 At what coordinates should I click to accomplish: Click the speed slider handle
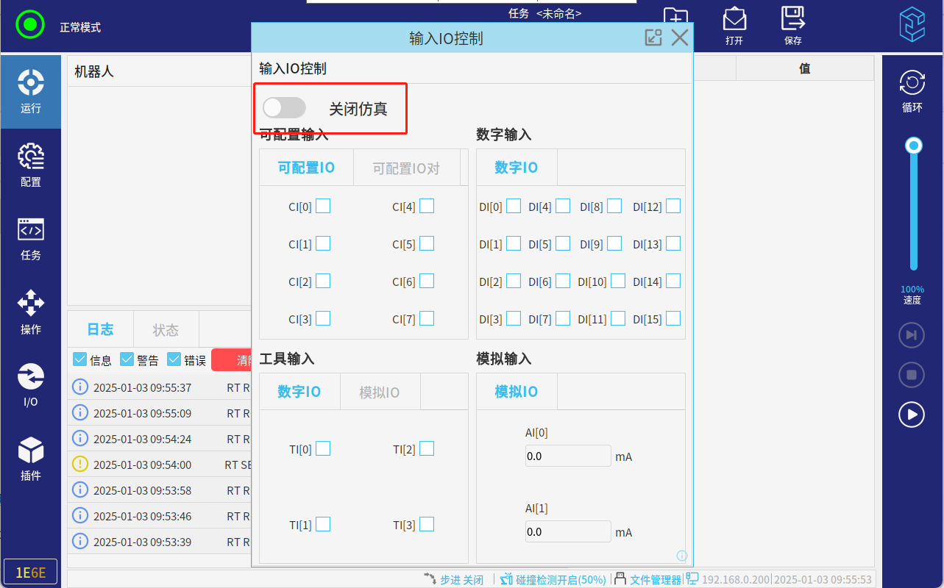coord(914,146)
